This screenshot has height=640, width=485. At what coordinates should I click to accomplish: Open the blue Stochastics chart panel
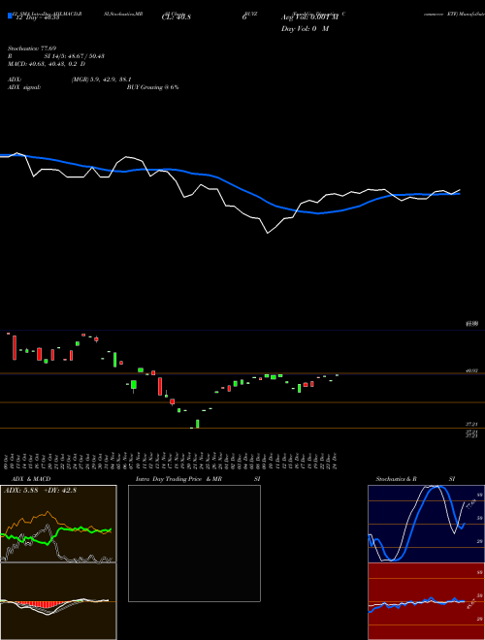point(426,524)
